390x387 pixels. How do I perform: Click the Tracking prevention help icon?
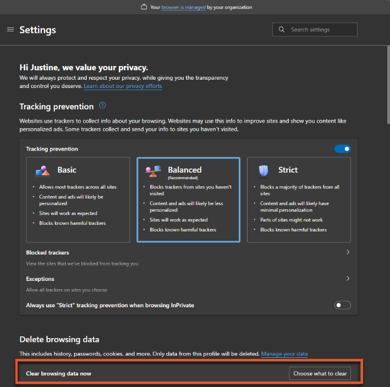tap(102, 106)
